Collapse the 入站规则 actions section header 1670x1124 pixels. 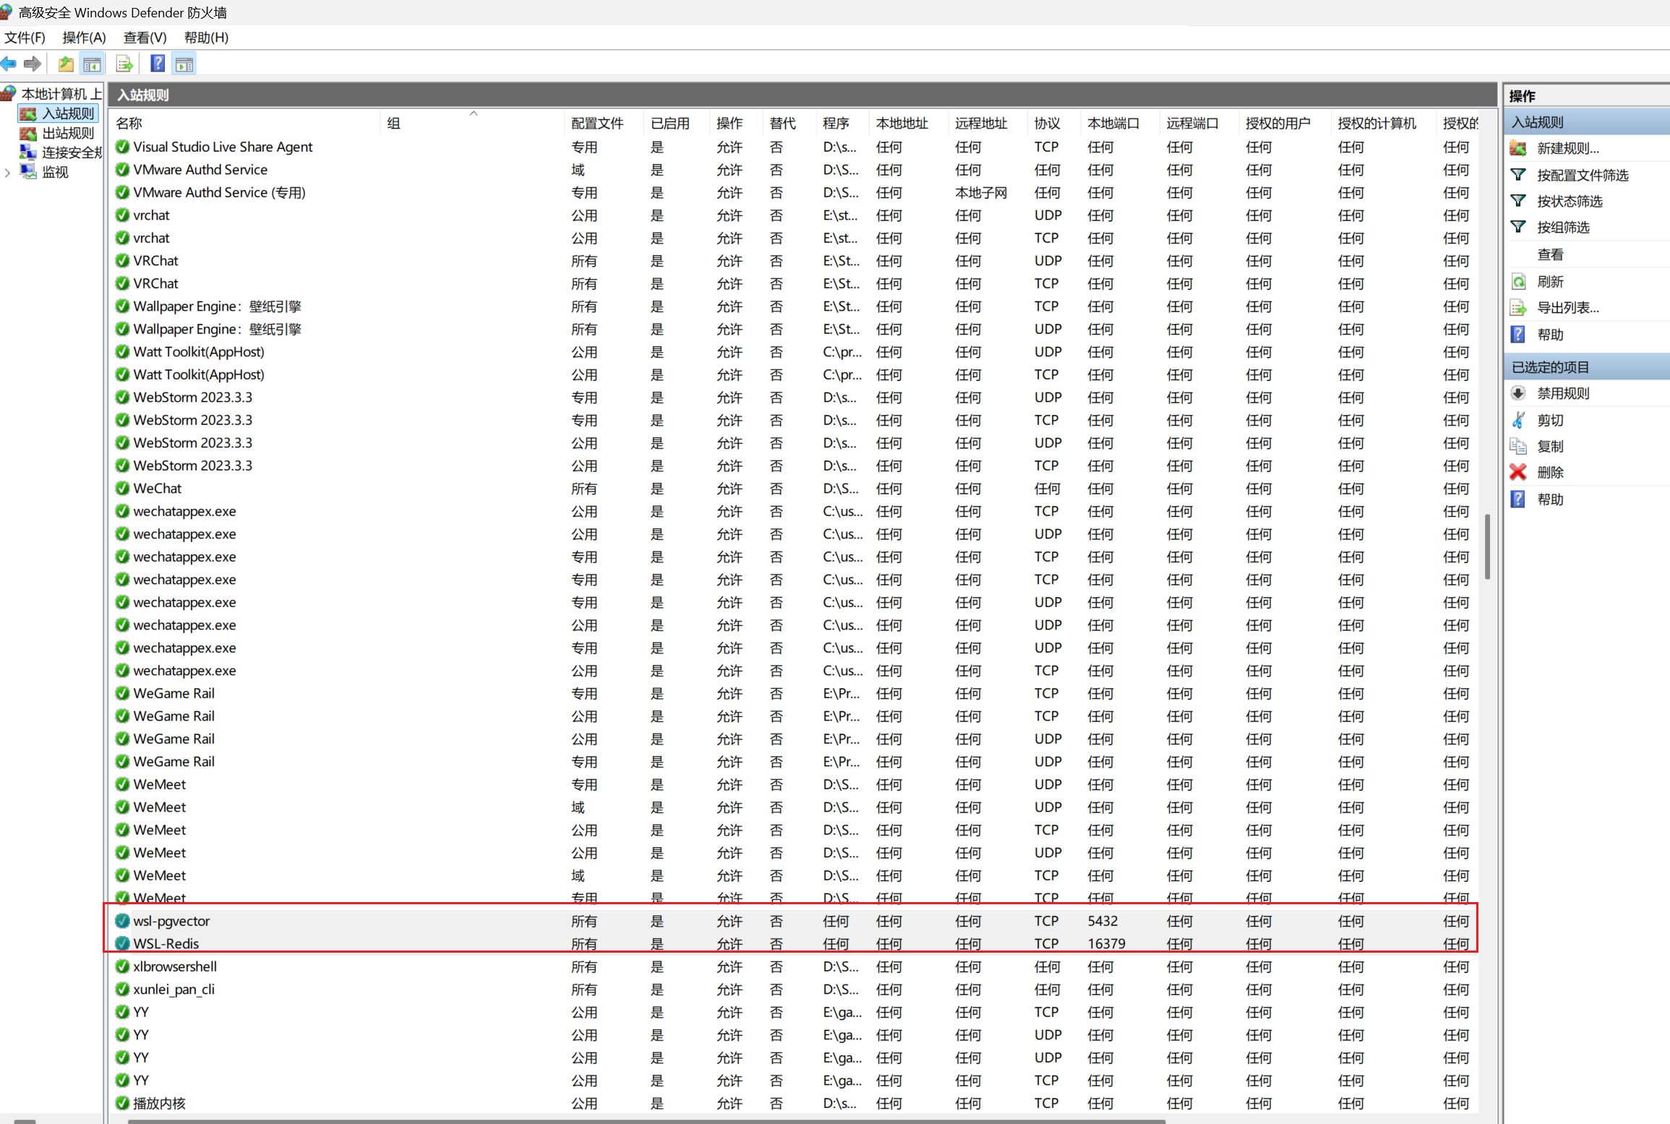1587,122
